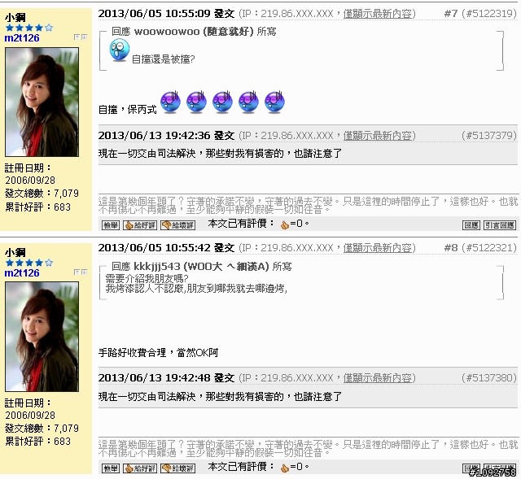Viewport: 521px width, 479px height.
Task: Click 給壞評 thumbs-down button in post #8
Action: coord(177,468)
